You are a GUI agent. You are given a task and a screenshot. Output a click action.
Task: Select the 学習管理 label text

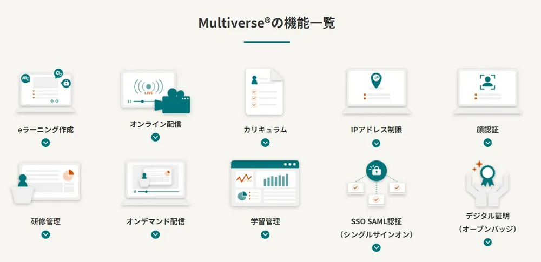click(x=265, y=221)
